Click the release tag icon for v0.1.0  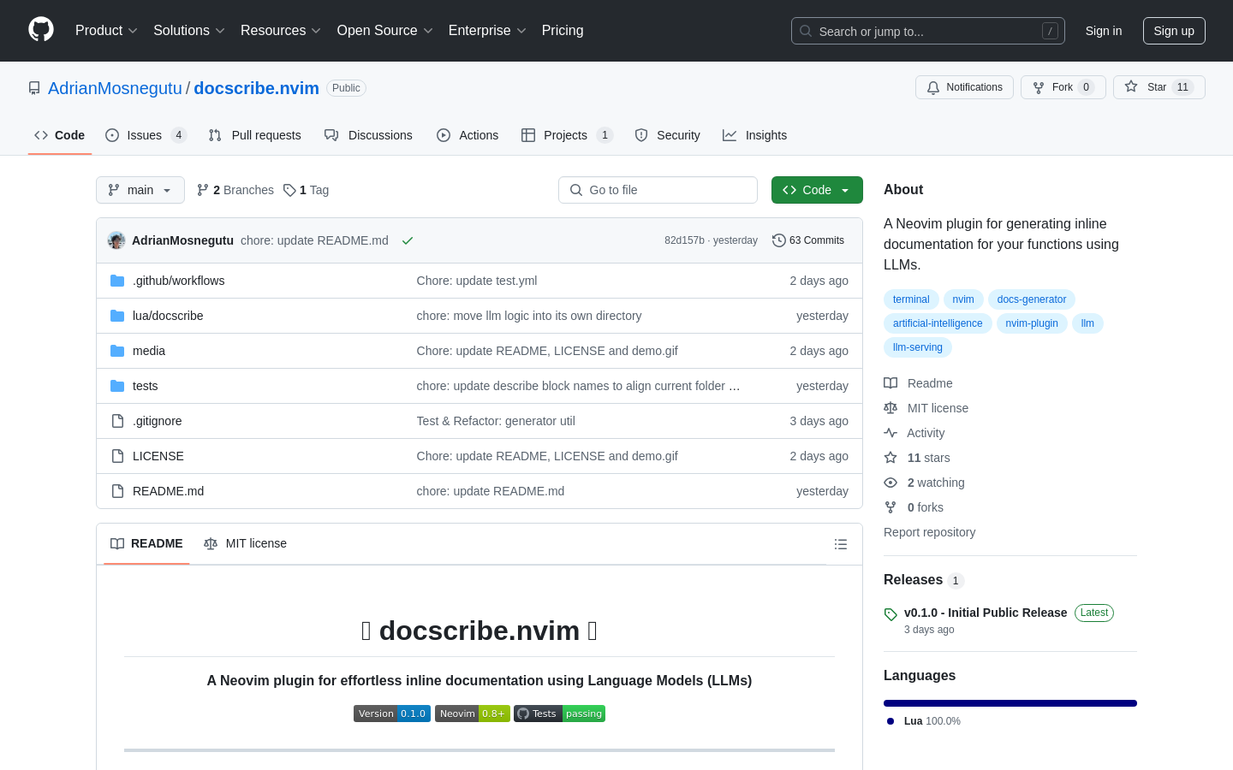click(890, 614)
